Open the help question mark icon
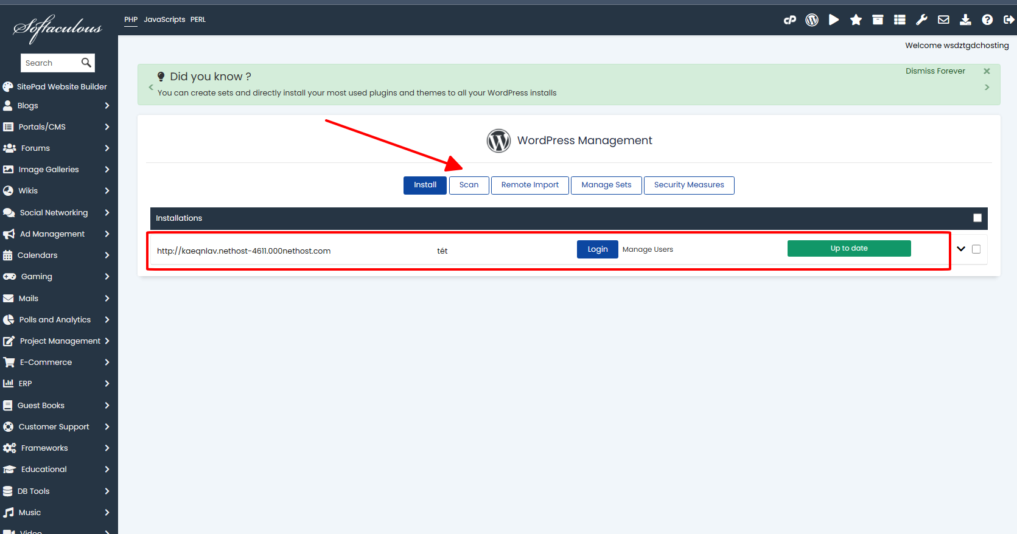 click(x=987, y=20)
